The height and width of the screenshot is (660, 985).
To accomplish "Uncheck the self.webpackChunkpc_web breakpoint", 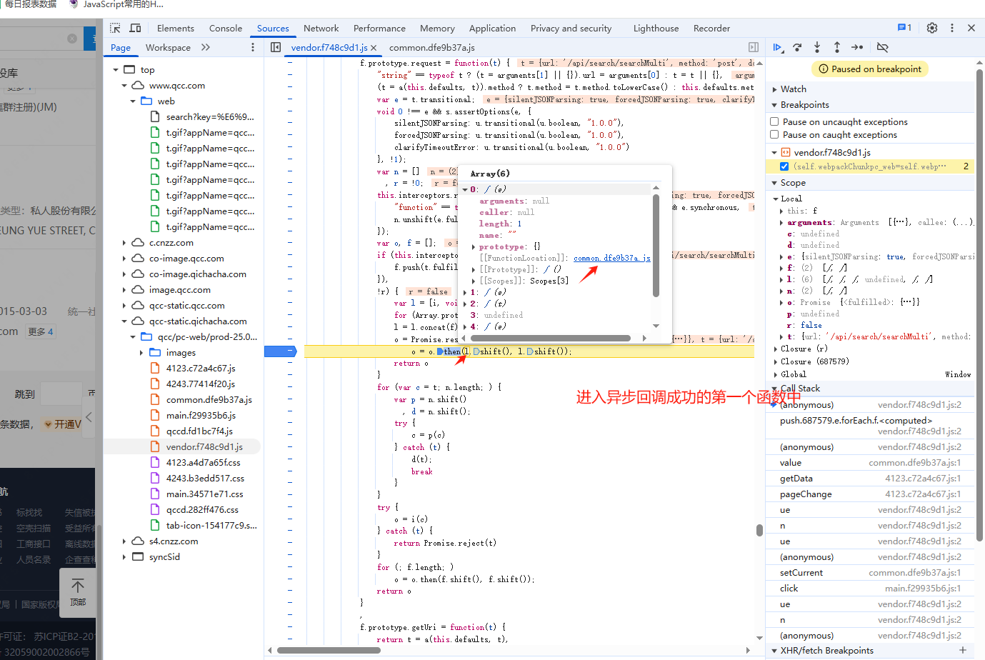I will click(x=784, y=166).
